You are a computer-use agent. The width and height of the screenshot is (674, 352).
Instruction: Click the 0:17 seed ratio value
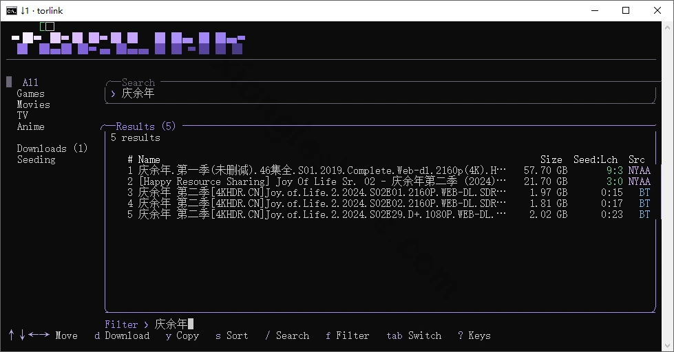pyautogui.click(x=611, y=203)
